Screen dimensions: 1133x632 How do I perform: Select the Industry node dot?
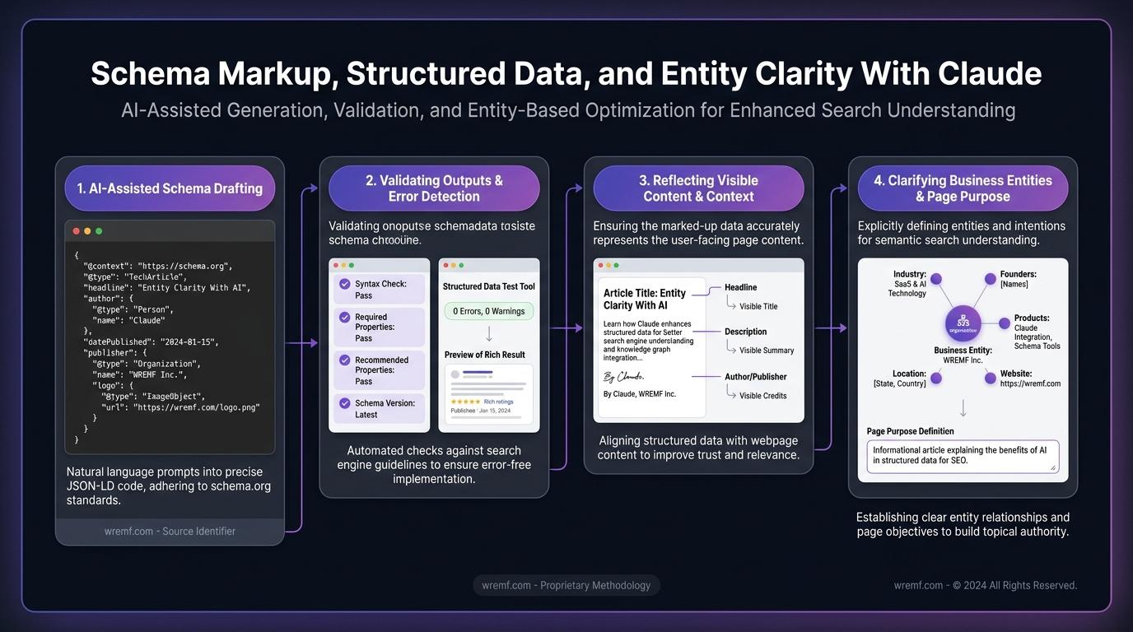pos(936,280)
